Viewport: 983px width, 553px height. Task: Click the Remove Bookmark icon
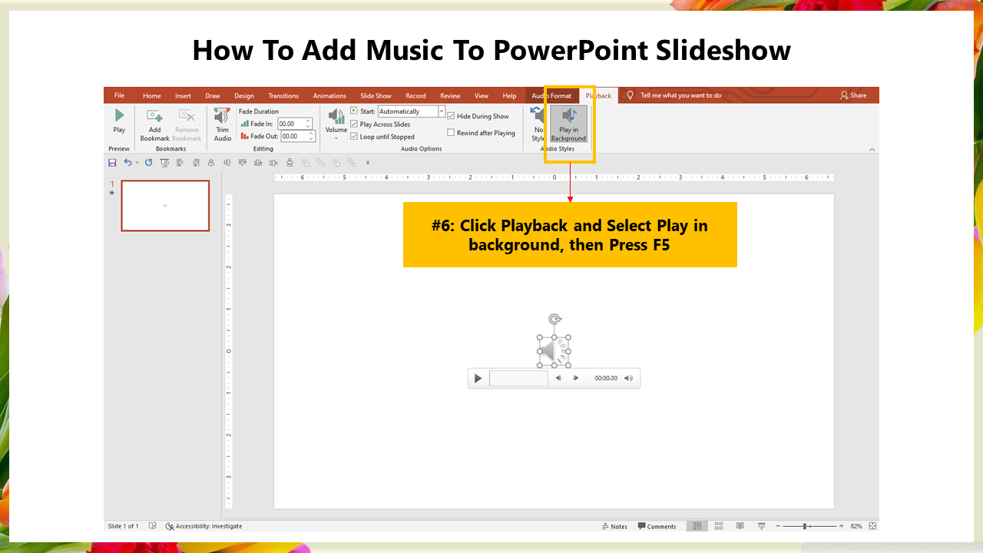[187, 116]
